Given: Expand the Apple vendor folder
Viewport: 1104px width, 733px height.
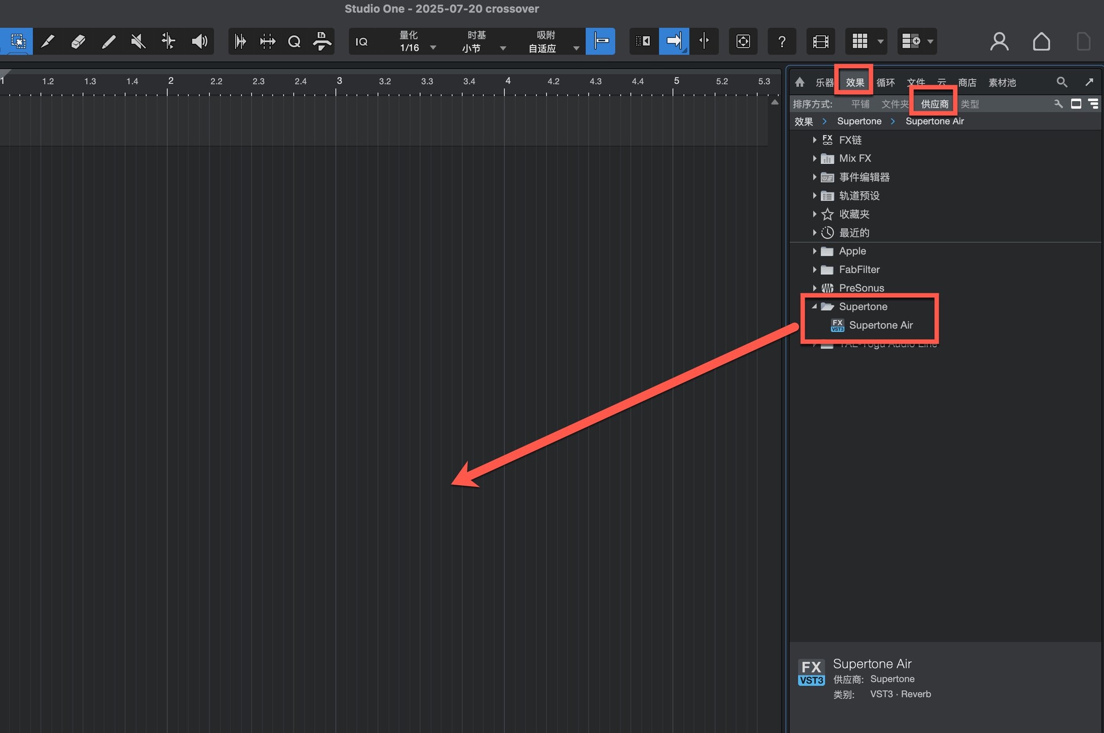Looking at the screenshot, I should point(814,251).
